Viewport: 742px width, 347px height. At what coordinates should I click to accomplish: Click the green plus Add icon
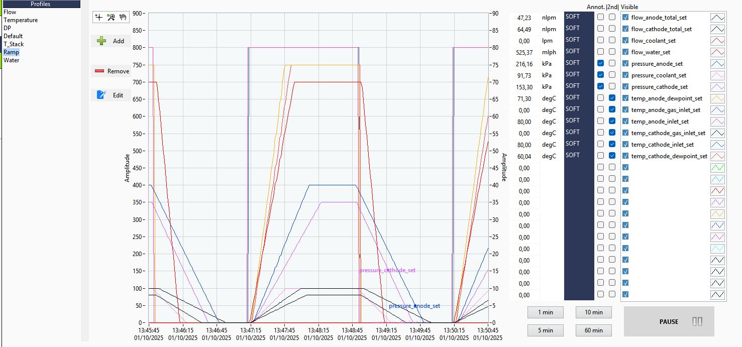coord(101,41)
